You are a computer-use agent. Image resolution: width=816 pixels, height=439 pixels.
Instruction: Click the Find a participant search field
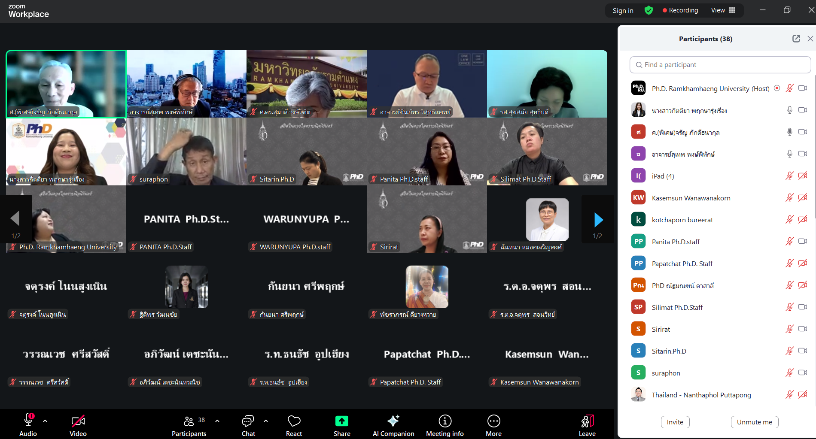720,65
